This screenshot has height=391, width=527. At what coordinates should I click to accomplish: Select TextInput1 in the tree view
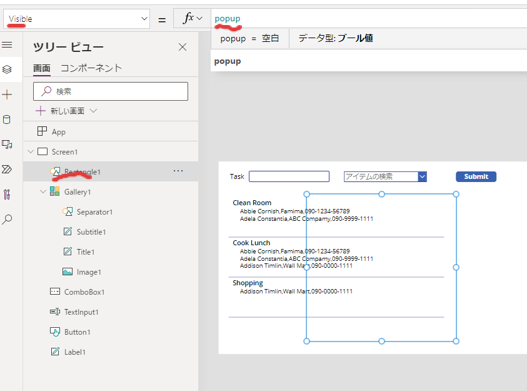pyautogui.click(x=81, y=312)
